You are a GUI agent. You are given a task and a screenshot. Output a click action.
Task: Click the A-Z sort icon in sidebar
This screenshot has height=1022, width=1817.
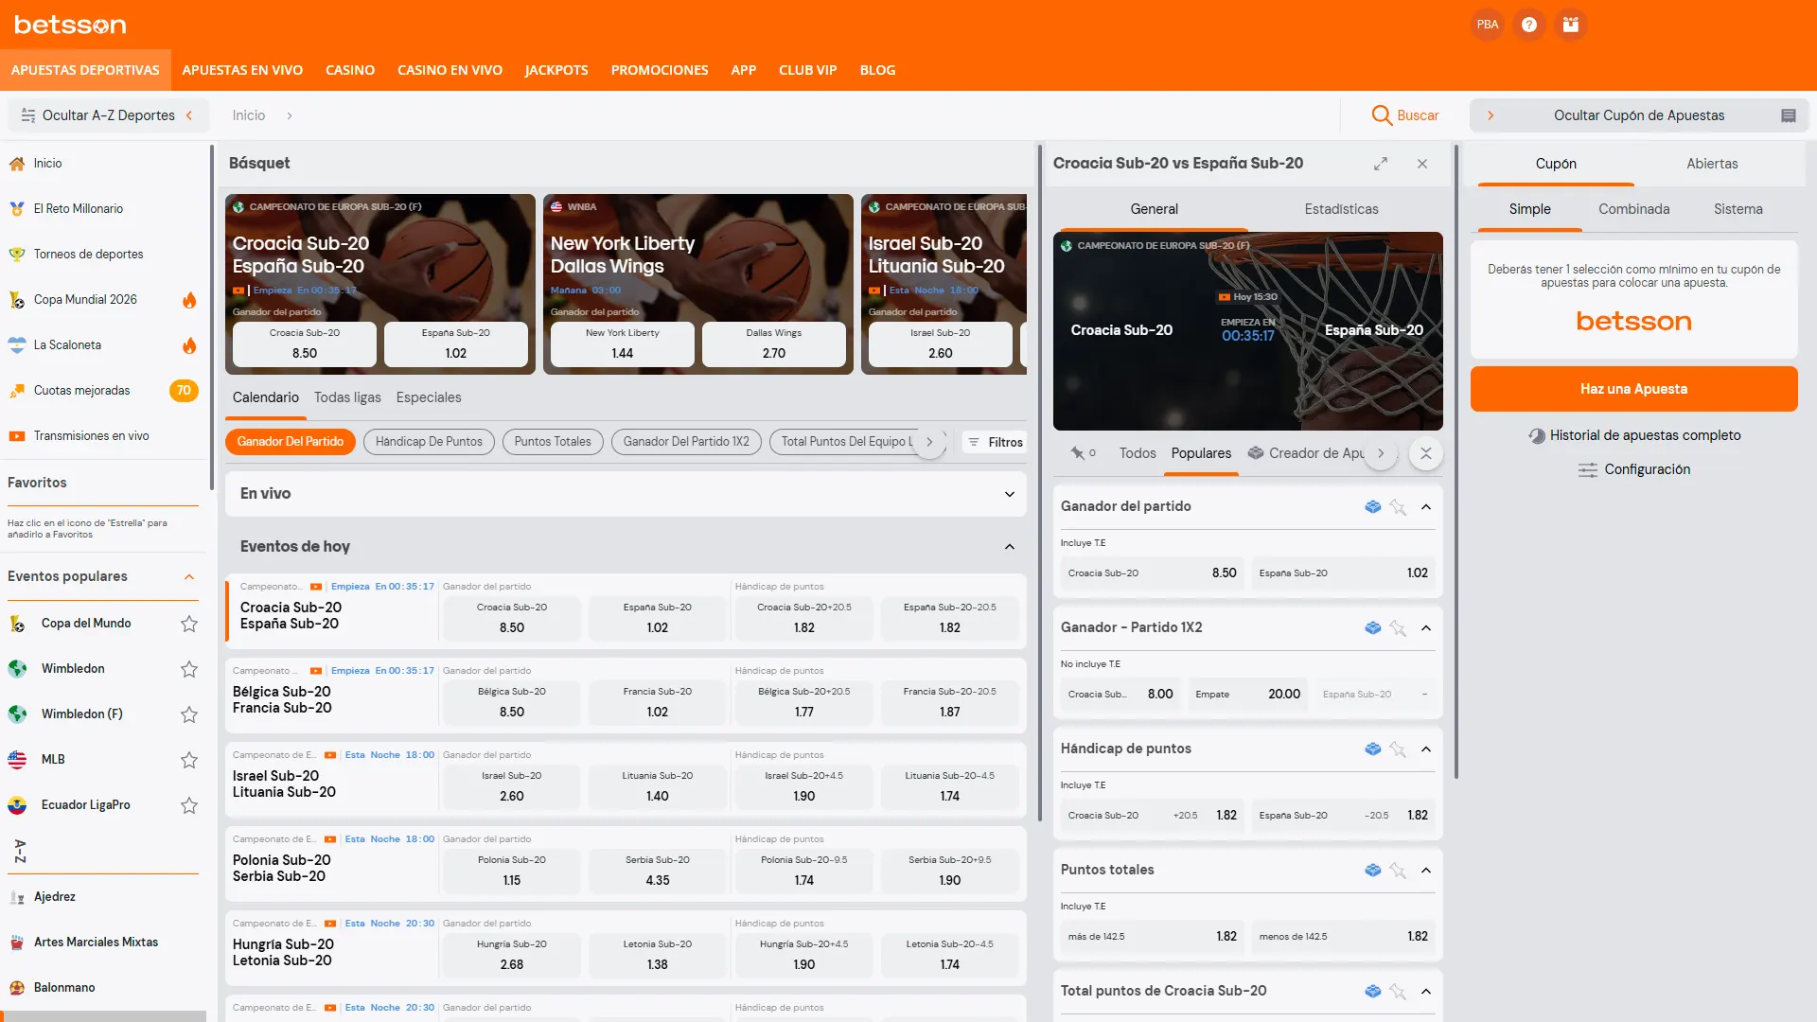[20, 851]
